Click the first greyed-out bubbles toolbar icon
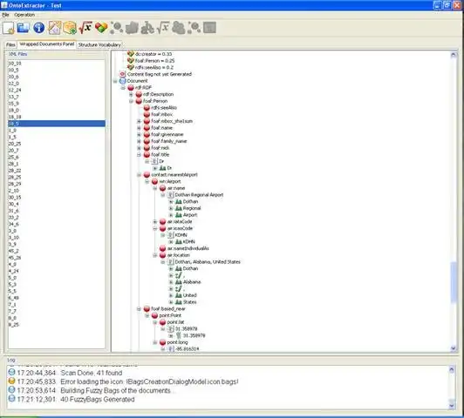The height and width of the screenshot is (418, 464). (117, 28)
